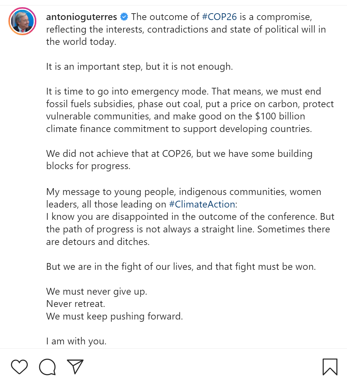Click the 'We must never give up.' line
This screenshot has width=347, height=386.
(97, 291)
